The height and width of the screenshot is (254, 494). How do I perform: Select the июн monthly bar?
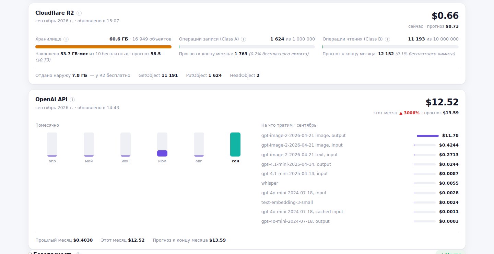pyautogui.click(x=126, y=145)
